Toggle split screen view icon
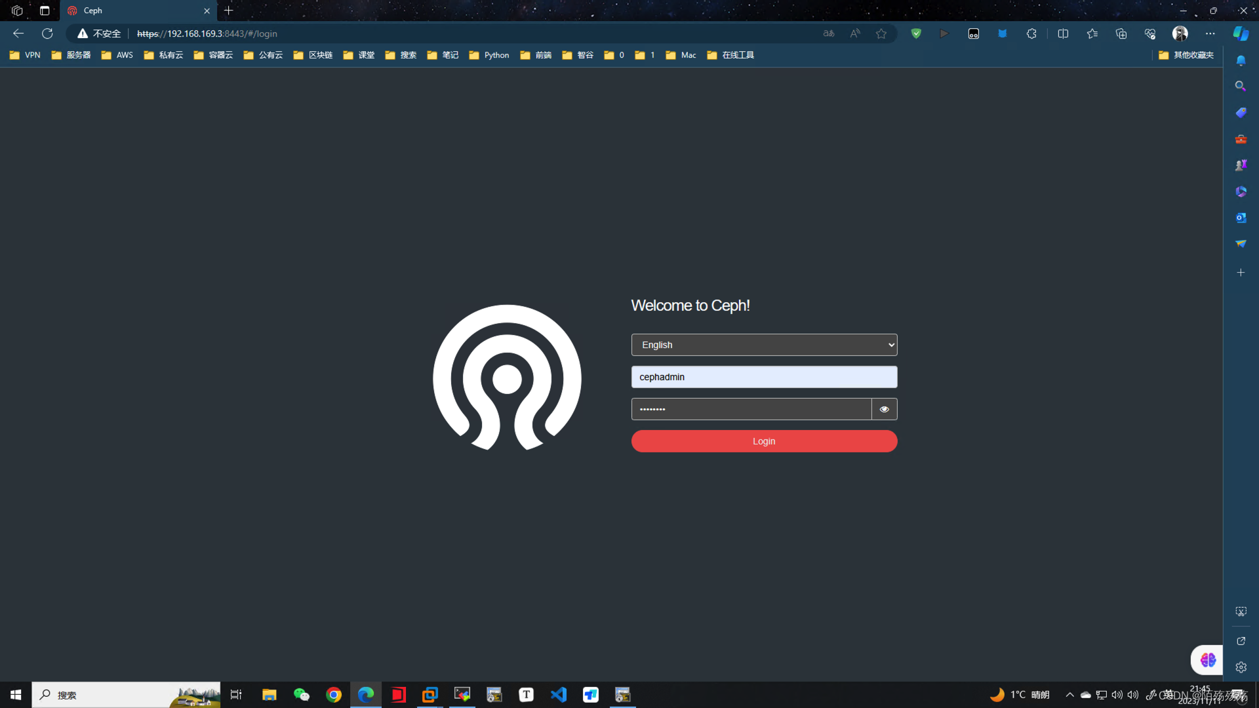Viewport: 1259px width, 708px height. point(1063,33)
